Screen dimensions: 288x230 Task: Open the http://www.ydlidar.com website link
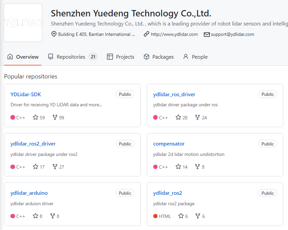pos(174,34)
